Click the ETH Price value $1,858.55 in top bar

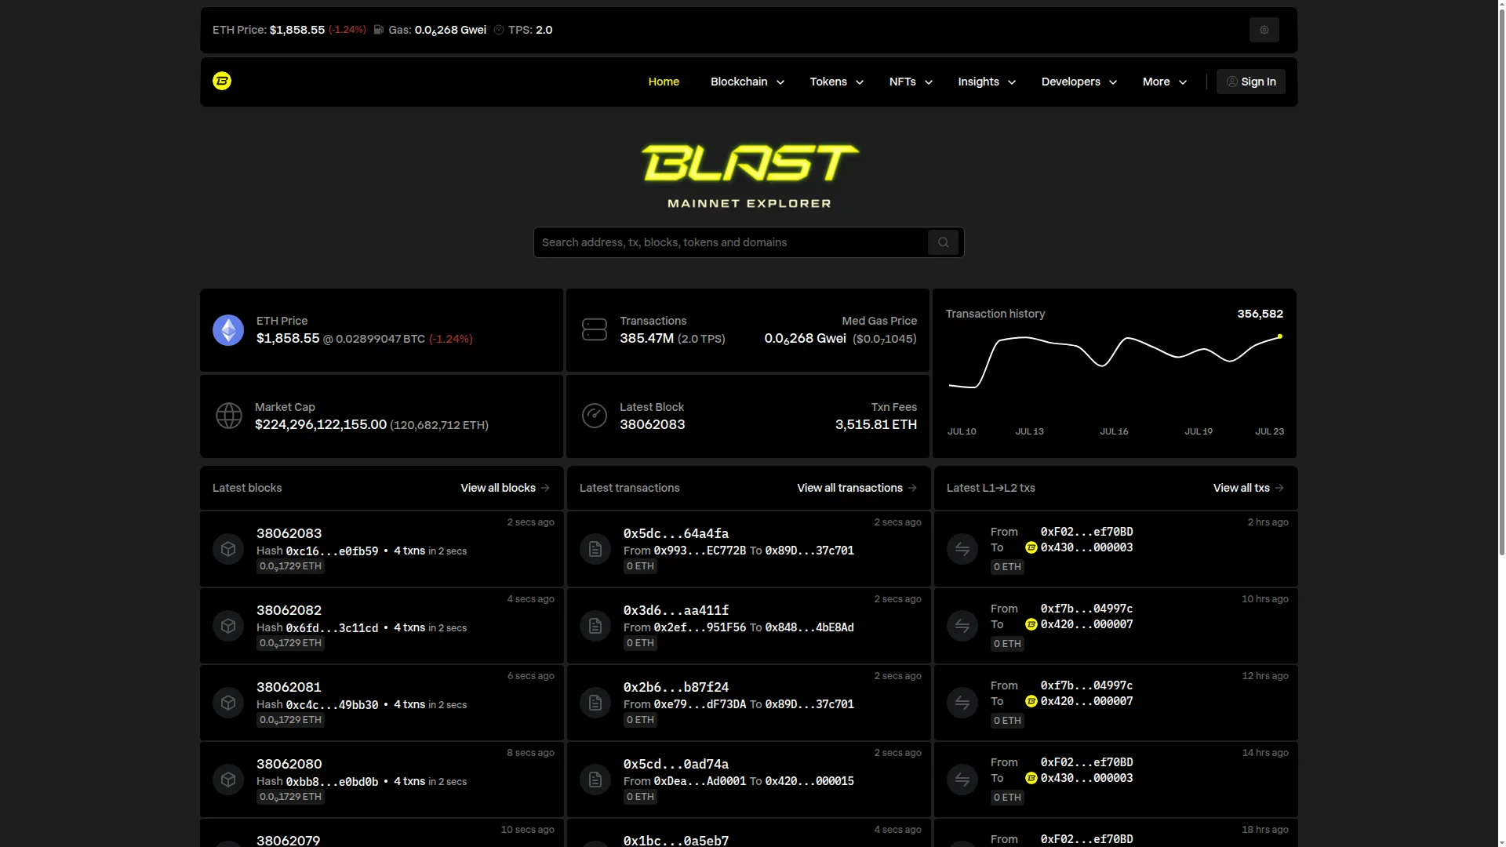coord(296,30)
